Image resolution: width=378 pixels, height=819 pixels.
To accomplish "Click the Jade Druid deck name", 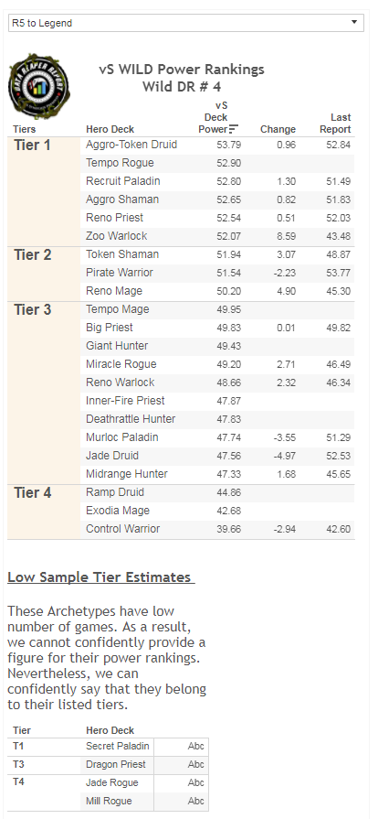I will coord(112,456).
